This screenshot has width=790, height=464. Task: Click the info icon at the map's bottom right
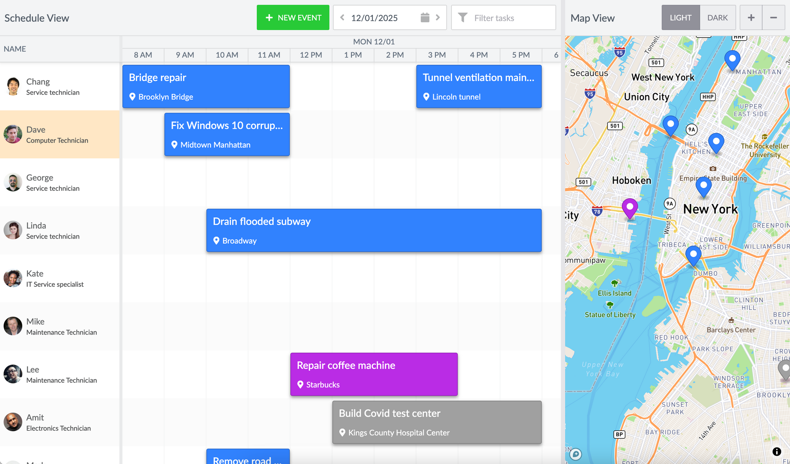[777, 451]
